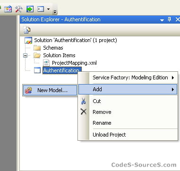Click the New Model gear icon
Image resolution: width=180 pixels, height=171 pixels.
click(28, 90)
